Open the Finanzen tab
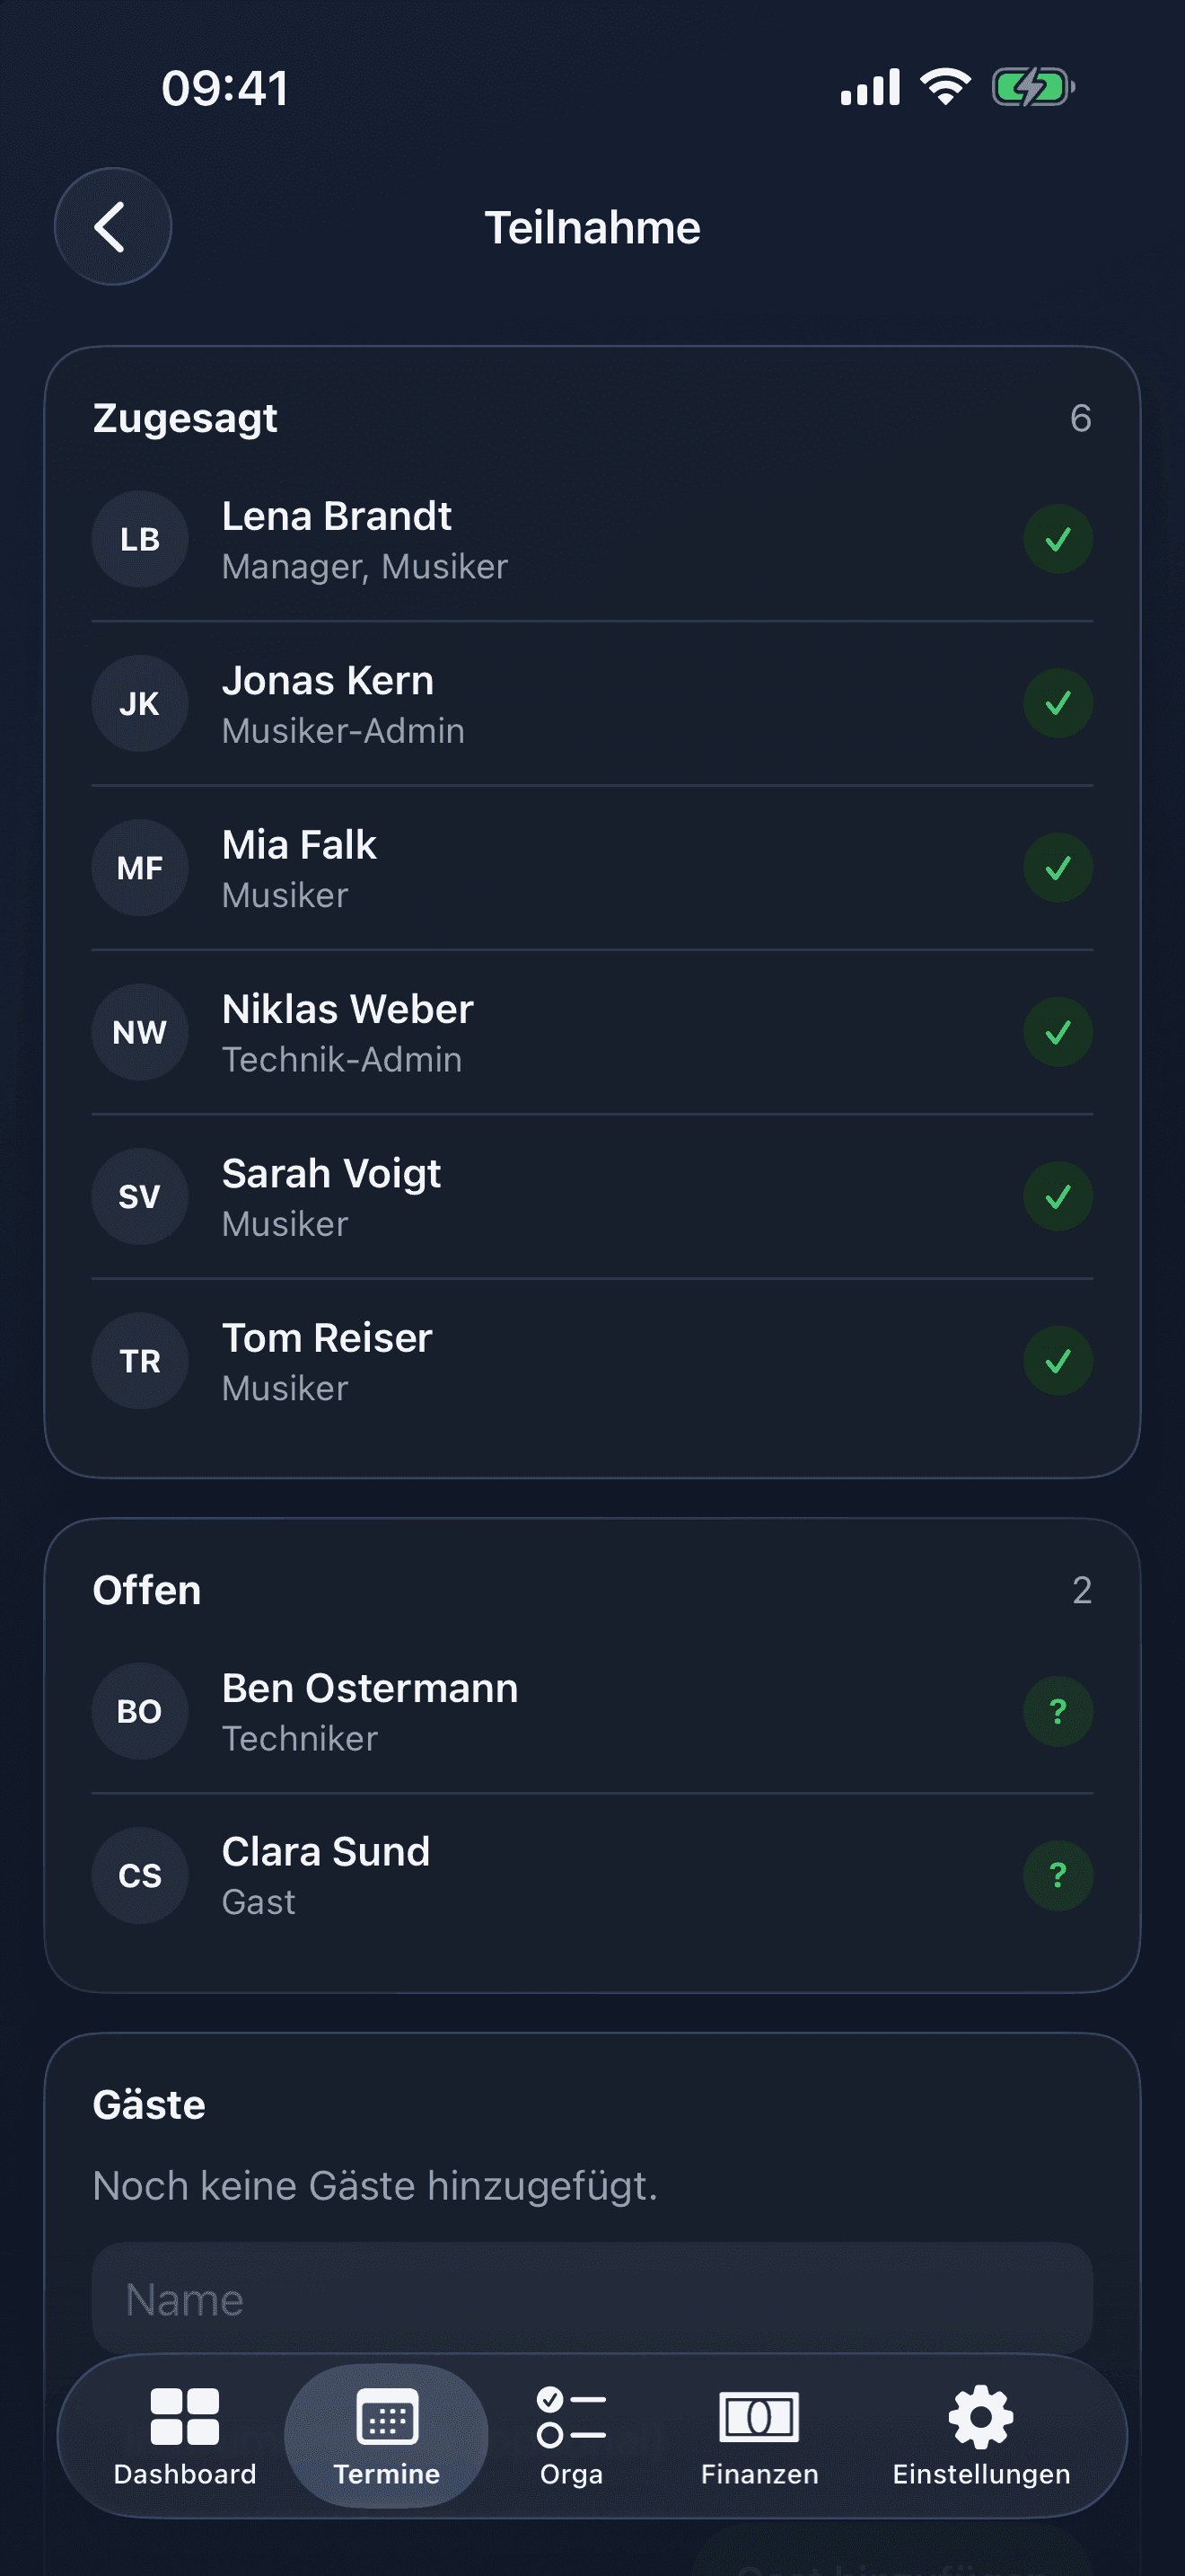Viewport: 1185px width, 2576px height. [x=759, y=2436]
